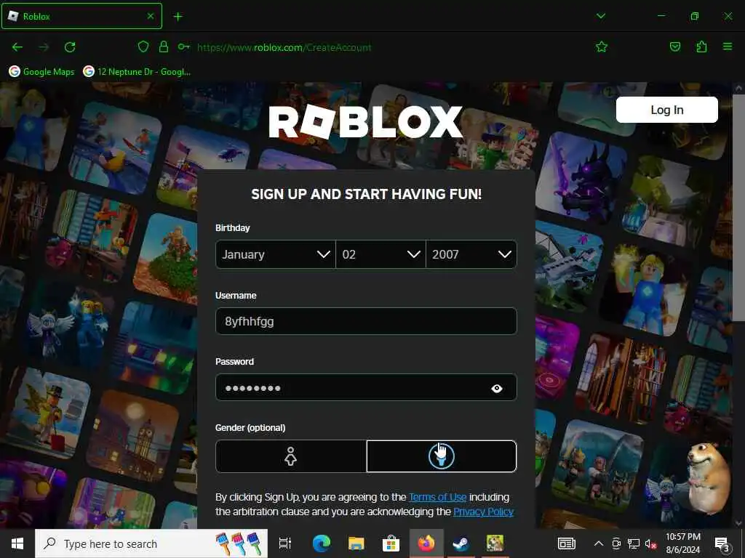Go back with the browser back arrow
This screenshot has width=745, height=558.
pos(17,47)
